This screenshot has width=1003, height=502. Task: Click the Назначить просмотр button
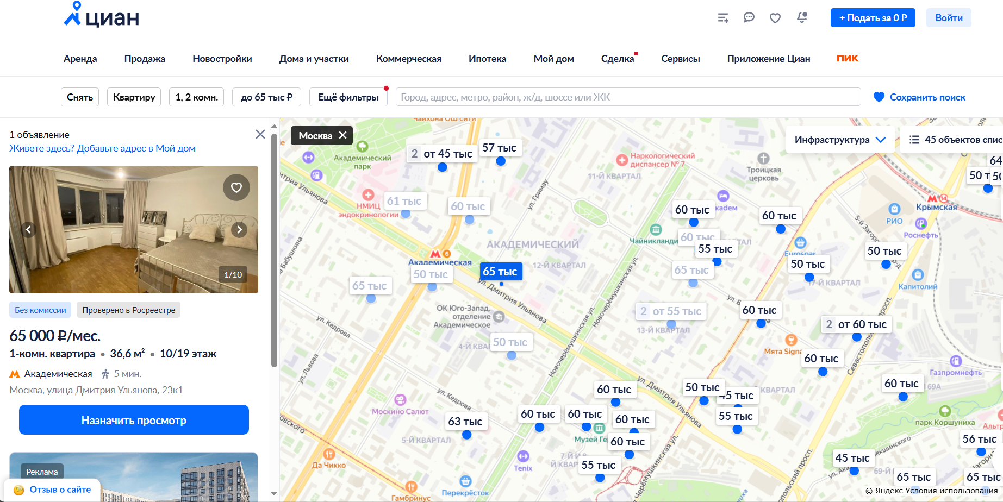pyautogui.click(x=134, y=420)
